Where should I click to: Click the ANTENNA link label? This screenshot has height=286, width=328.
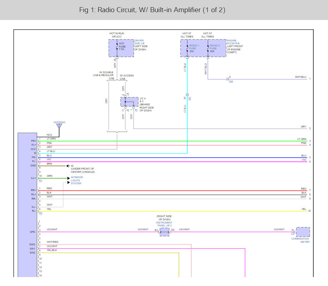pos(59,122)
